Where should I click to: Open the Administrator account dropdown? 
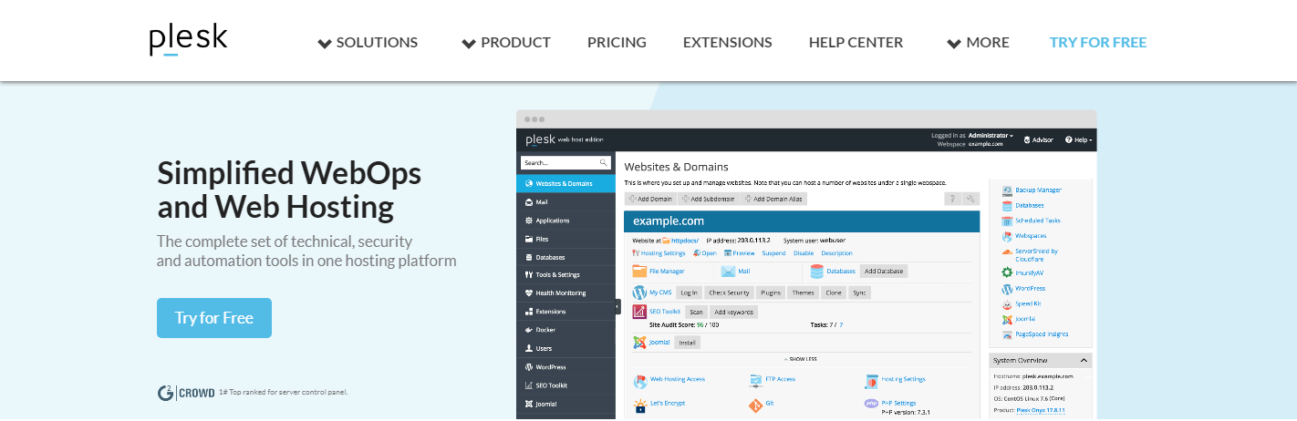tap(990, 135)
